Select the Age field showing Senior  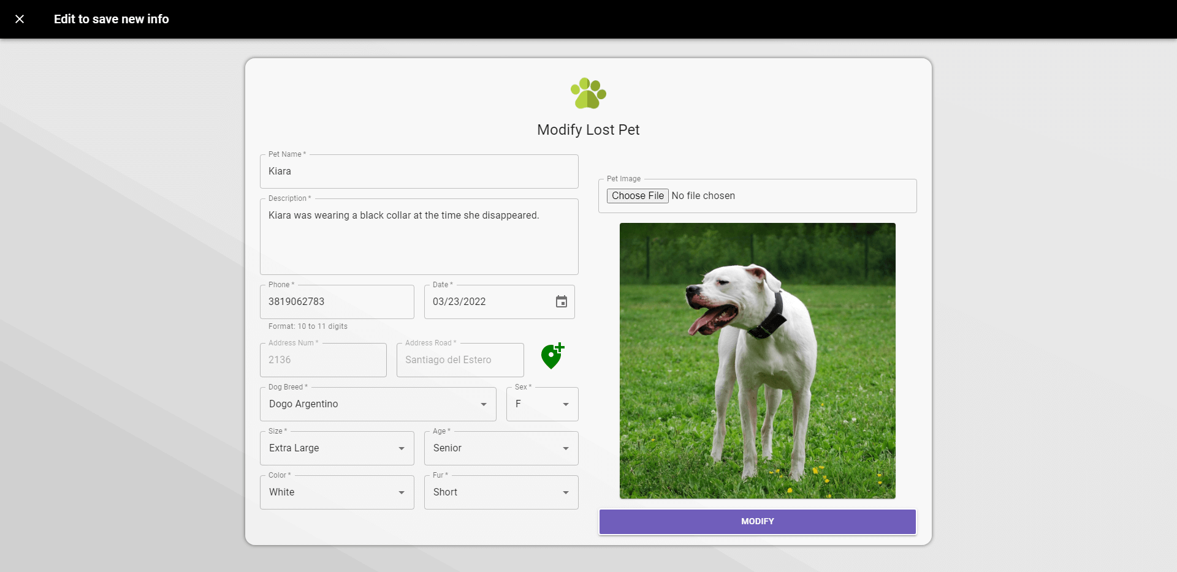tap(501, 448)
